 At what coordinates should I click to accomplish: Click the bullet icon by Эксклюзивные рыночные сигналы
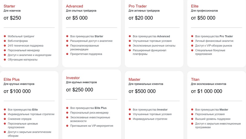click(x=130, y=45)
